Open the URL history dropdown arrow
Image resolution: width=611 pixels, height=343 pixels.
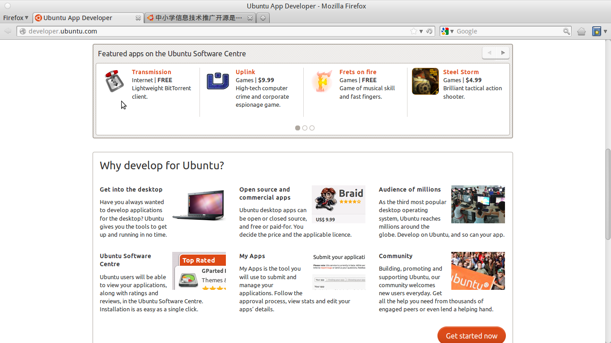(421, 31)
